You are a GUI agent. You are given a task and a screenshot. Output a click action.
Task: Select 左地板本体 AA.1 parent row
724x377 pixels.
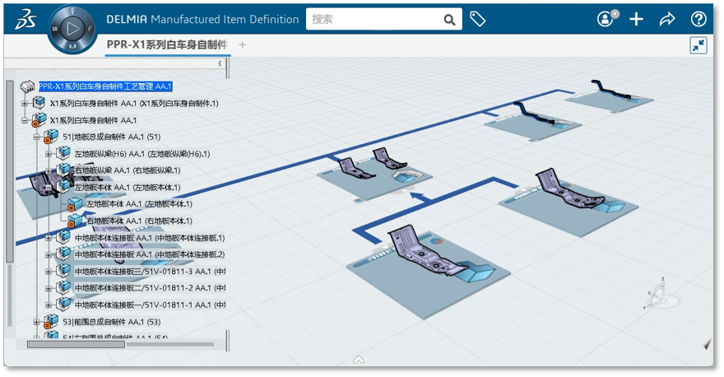click(x=128, y=187)
